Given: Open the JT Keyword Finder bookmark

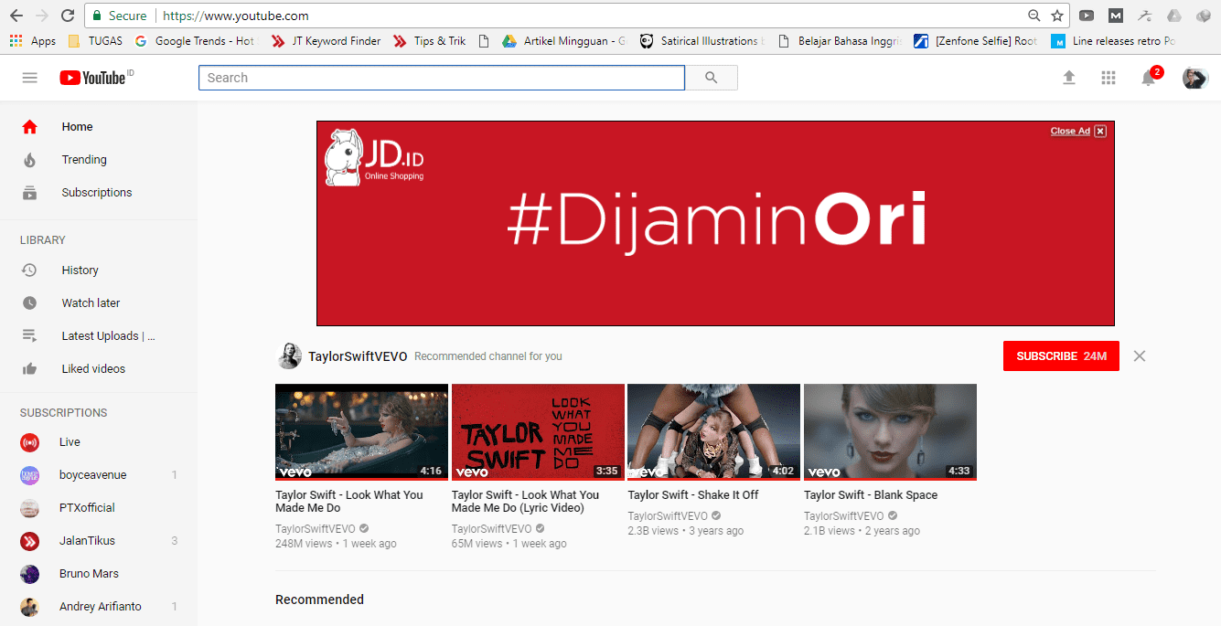Looking at the screenshot, I should 327,41.
